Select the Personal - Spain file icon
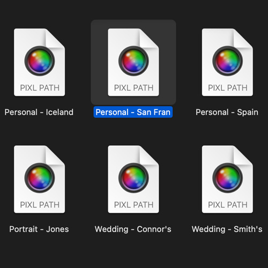Image resolution: width=268 pixels, height=268 pixels. pyautogui.click(x=227, y=62)
